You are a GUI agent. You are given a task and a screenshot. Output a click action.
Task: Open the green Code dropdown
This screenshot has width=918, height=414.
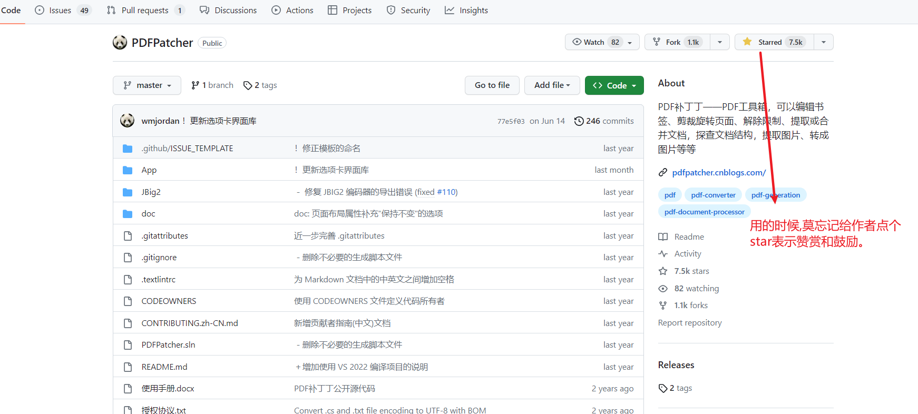pyautogui.click(x=614, y=85)
